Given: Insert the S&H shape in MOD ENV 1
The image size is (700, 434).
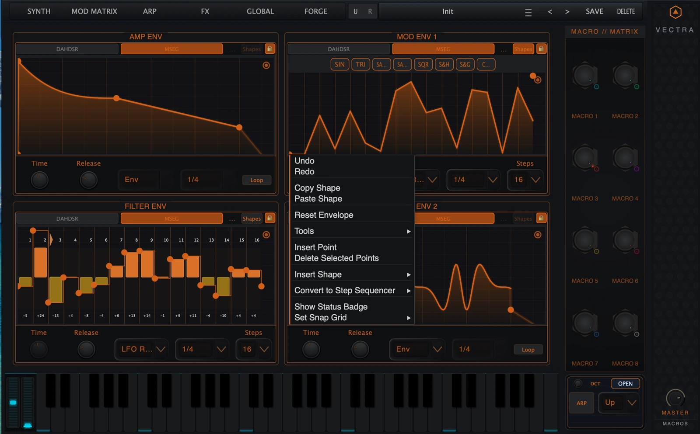Looking at the screenshot, I should click(444, 65).
